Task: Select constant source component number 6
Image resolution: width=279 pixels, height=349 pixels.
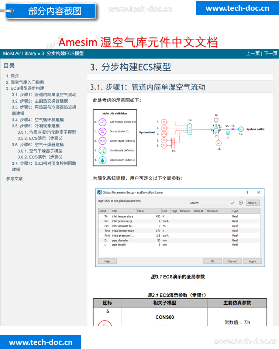Action: 164,128
